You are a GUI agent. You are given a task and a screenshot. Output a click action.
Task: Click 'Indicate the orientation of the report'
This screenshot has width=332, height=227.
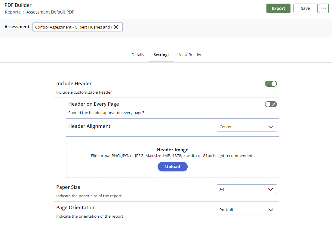tap(90, 216)
